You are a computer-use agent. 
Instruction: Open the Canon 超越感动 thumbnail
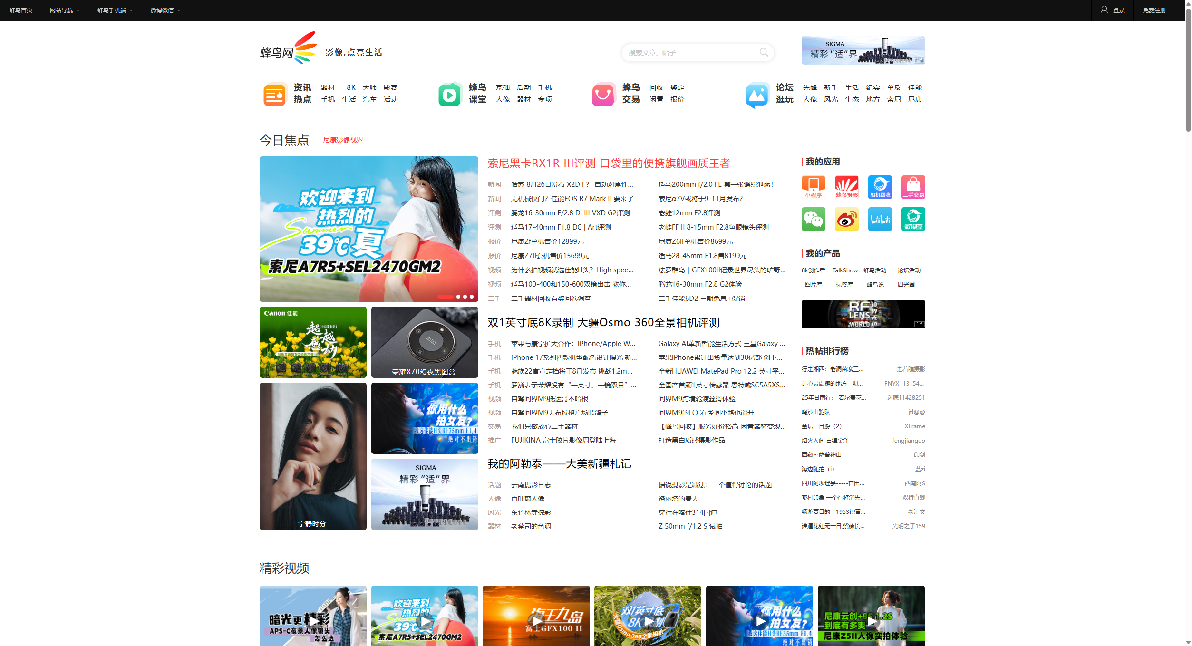tap(313, 342)
